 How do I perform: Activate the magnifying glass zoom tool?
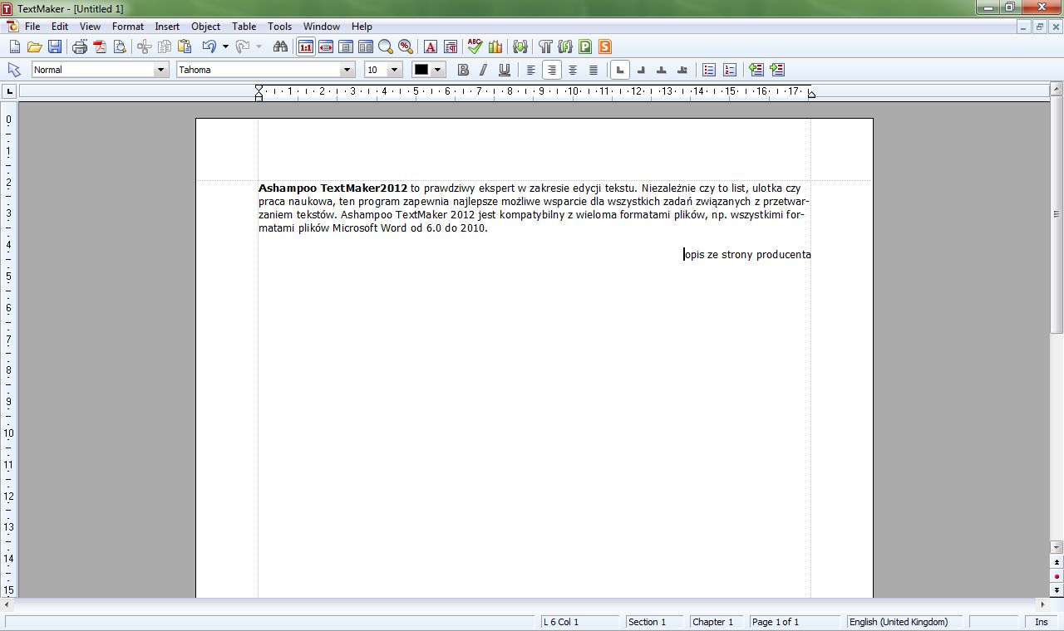click(x=386, y=47)
